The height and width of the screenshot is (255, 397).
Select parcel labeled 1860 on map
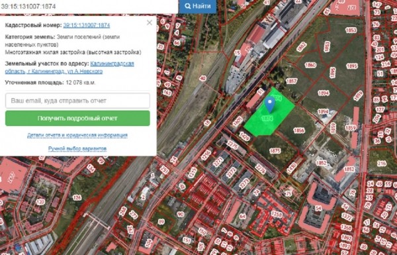click(x=310, y=65)
